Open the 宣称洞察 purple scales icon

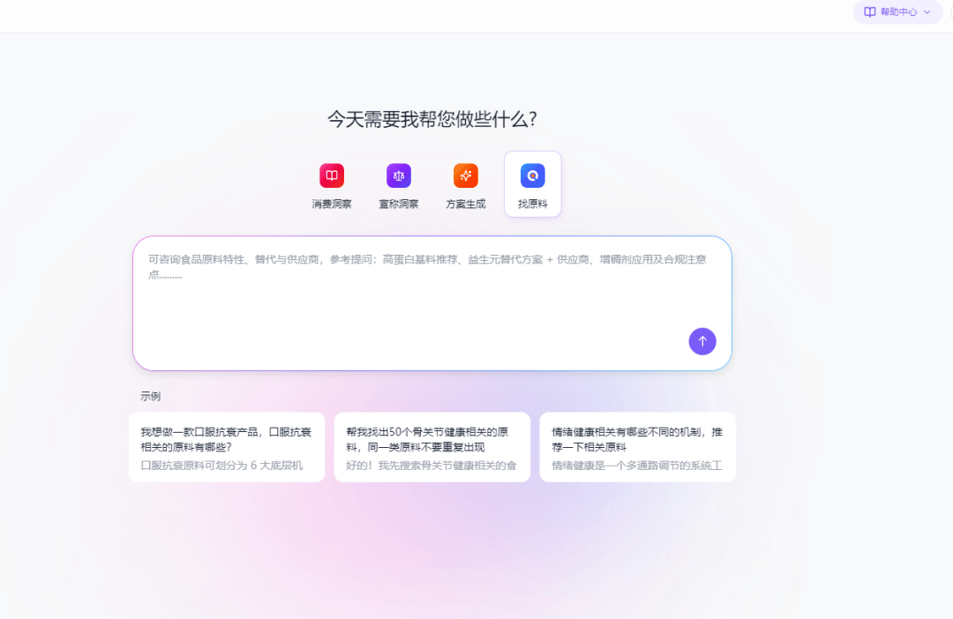[399, 175]
